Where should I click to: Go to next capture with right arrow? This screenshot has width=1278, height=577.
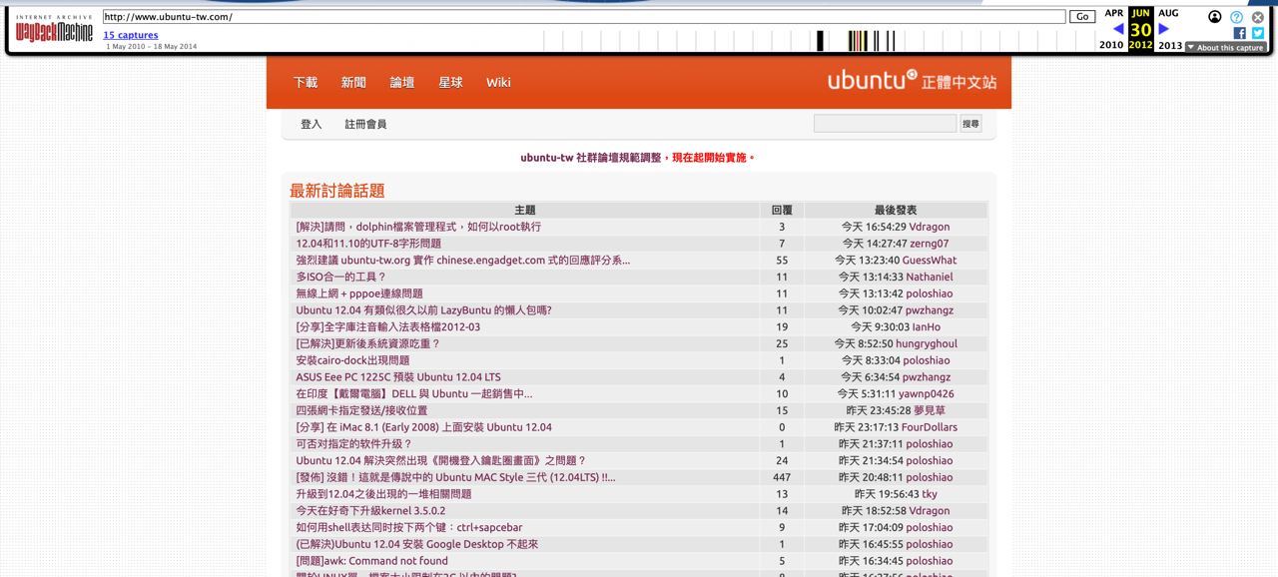(1163, 29)
